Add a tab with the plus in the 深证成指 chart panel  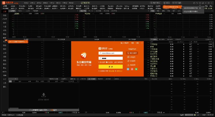tap(148, 11)
